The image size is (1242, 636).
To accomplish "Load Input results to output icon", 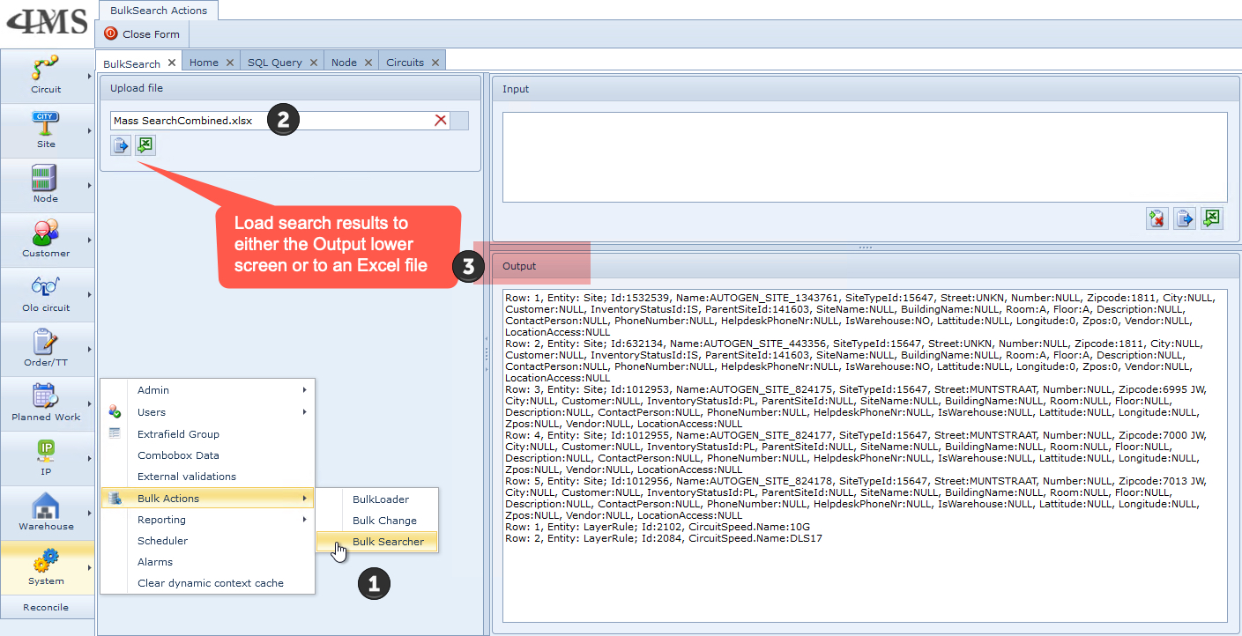I will tap(1184, 218).
